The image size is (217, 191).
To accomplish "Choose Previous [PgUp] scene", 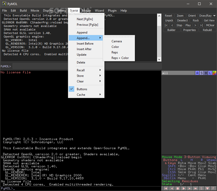I will pyautogui.click(x=86, y=25).
